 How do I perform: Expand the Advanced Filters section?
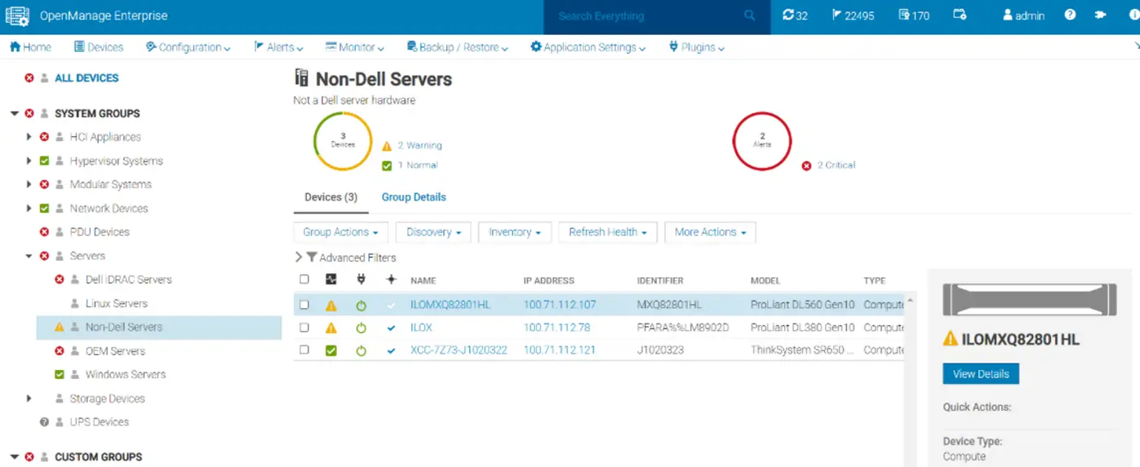click(x=298, y=258)
